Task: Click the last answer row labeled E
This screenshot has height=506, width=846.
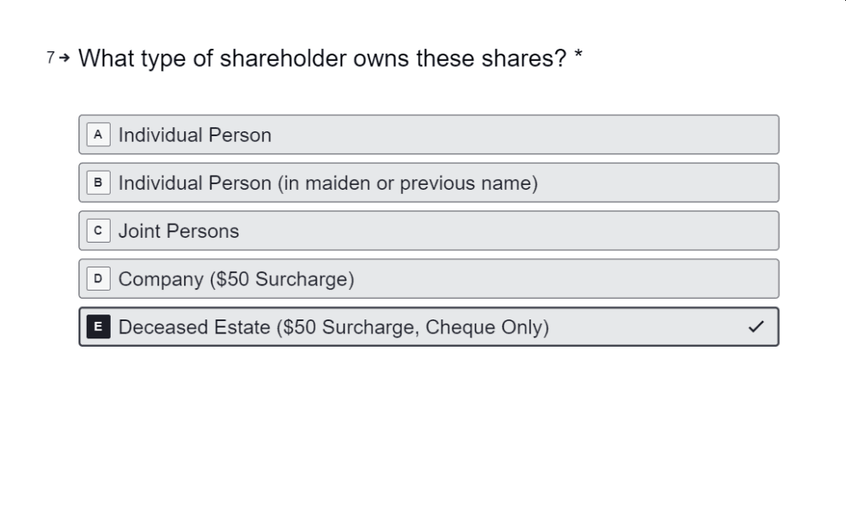Action: point(428,327)
